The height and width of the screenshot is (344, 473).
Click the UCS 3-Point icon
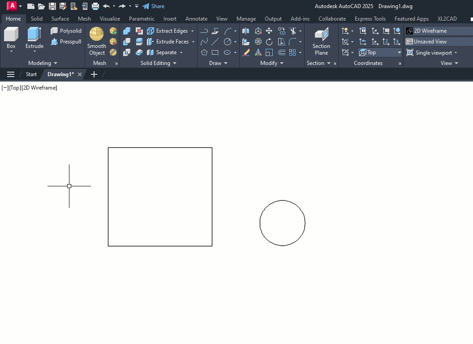pos(397,42)
